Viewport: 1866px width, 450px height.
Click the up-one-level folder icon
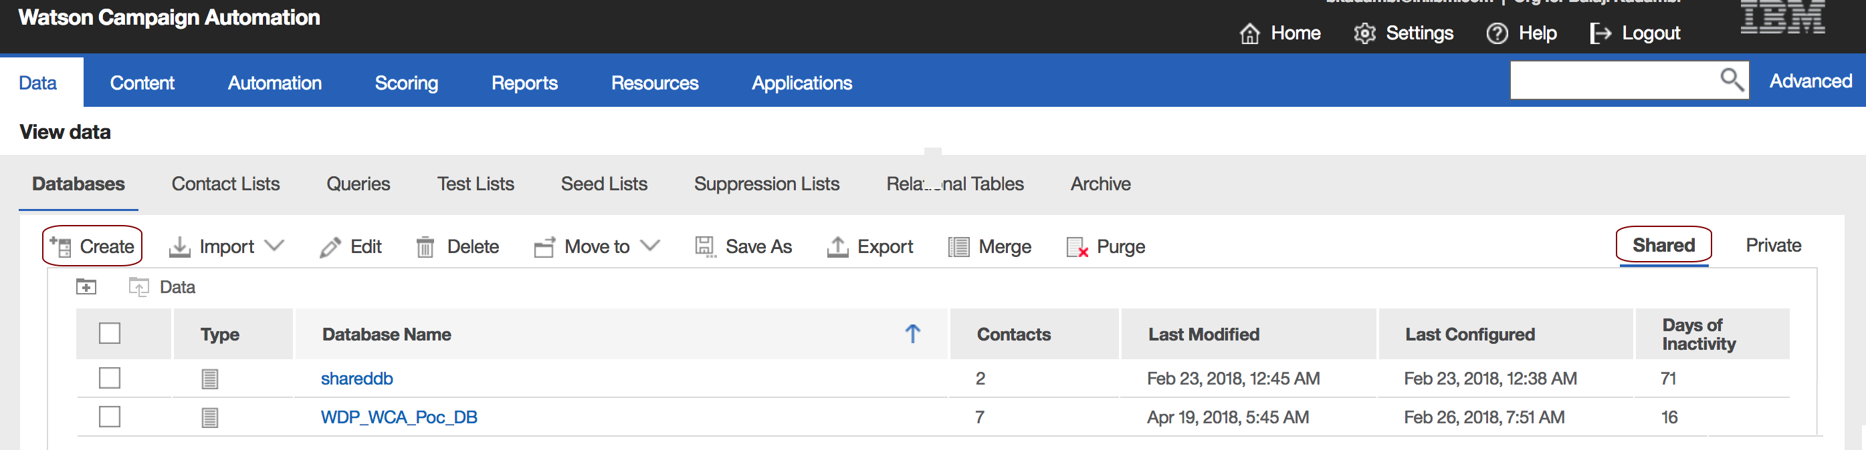click(138, 286)
